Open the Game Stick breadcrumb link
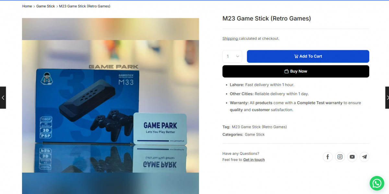This screenshot has width=389, height=194. pos(46,6)
